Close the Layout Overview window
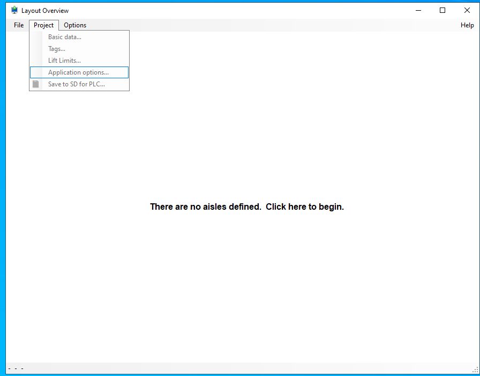The image size is (480, 376). pyautogui.click(x=467, y=10)
